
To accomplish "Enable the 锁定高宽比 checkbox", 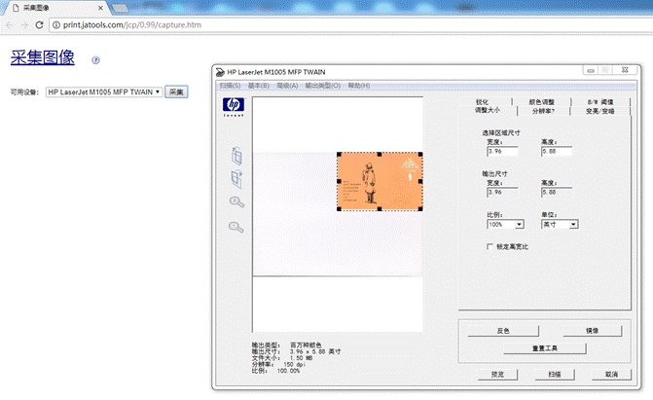I will pyautogui.click(x=490, y=246).
